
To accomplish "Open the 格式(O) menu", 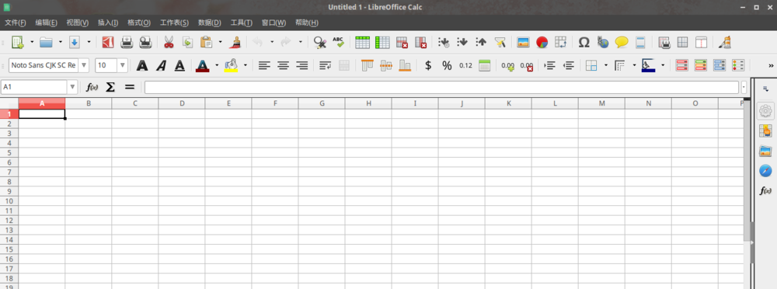I will 139,23.
